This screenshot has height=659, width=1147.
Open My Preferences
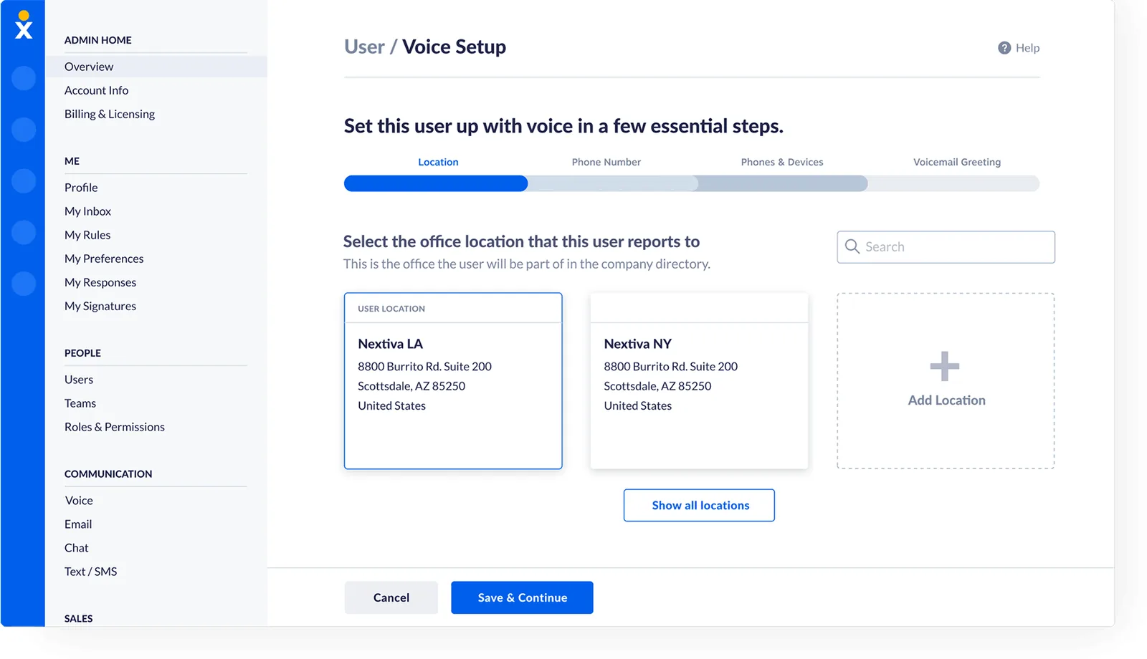(104, 259)
